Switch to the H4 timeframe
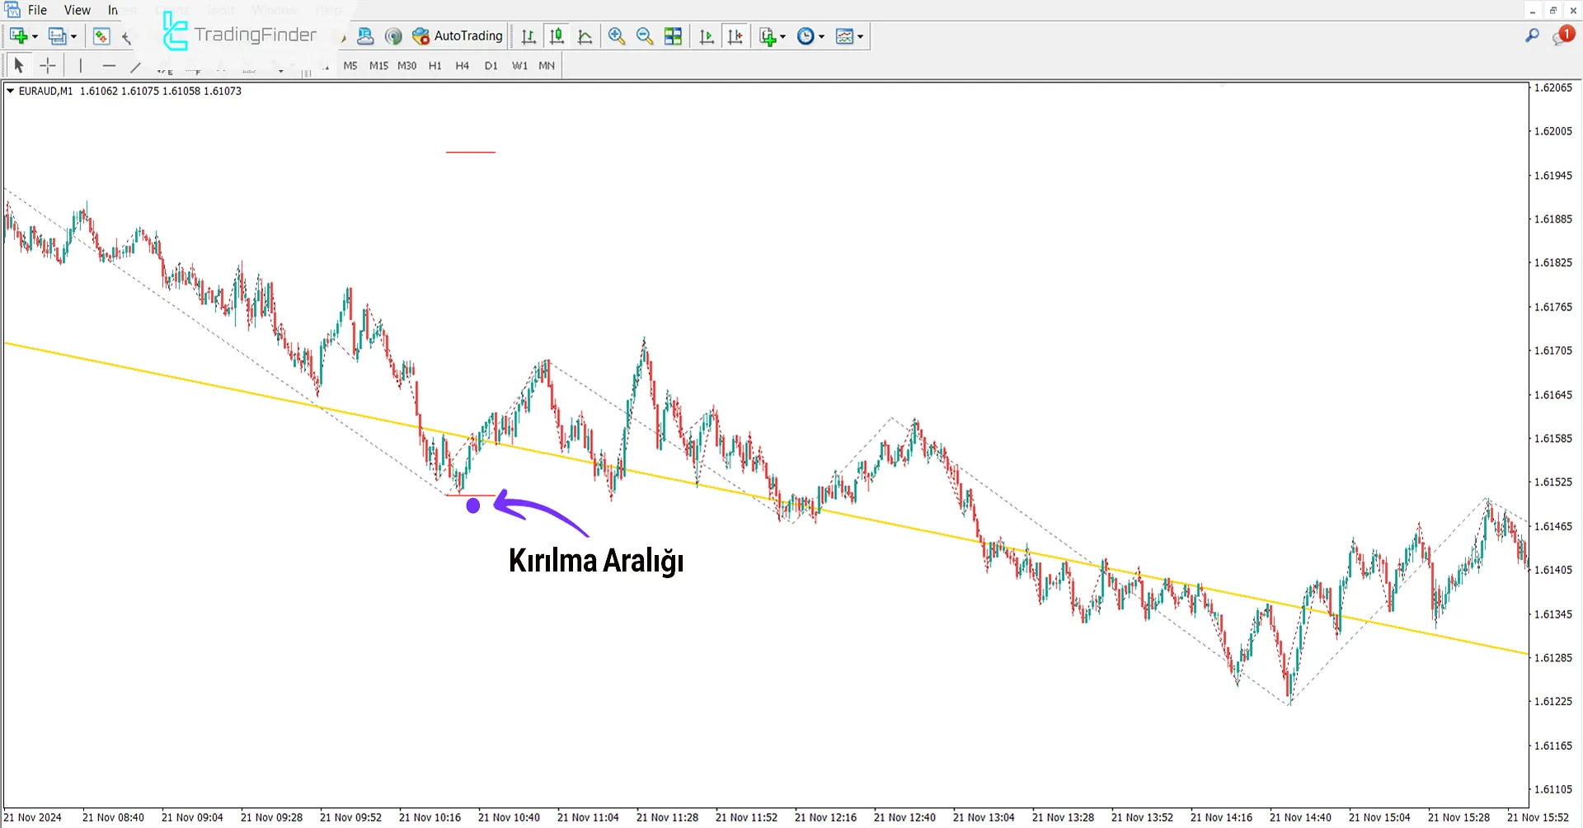The width and height of the screenshot is (1583, 828). coord(462,66)
